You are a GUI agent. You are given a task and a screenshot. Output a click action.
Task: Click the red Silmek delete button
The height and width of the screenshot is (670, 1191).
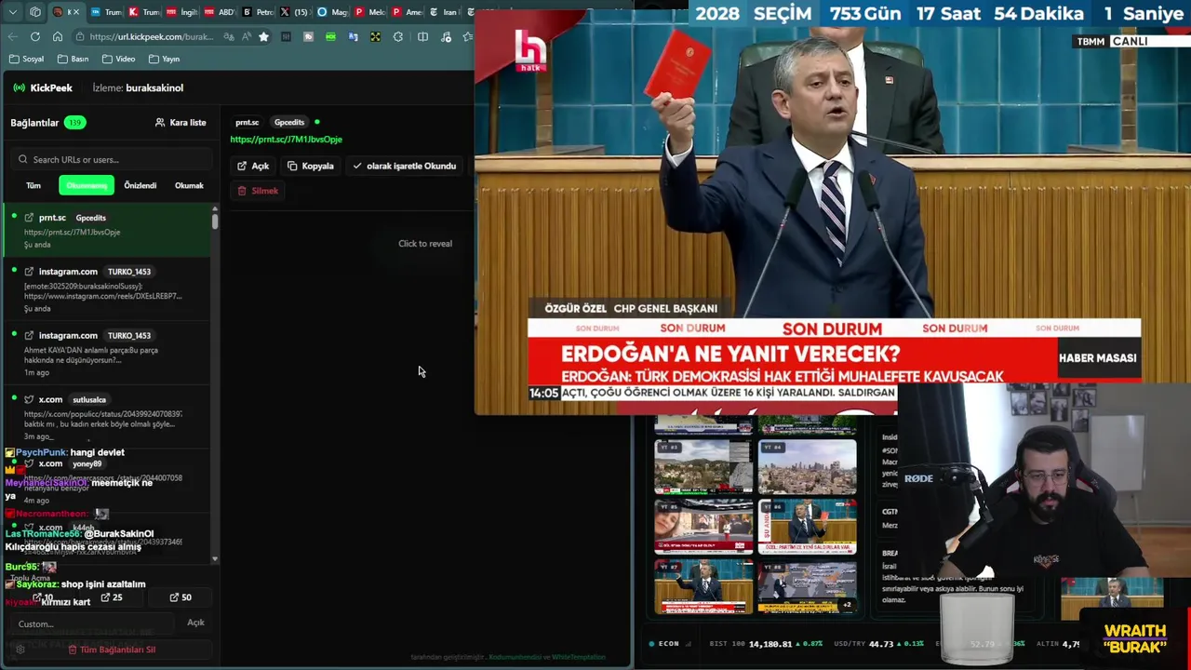pyautogui.click(x=258, y=191)
